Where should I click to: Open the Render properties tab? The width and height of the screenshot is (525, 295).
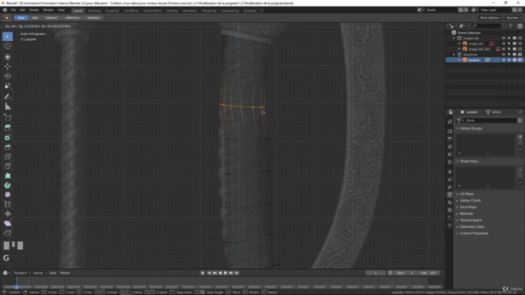click(x=450, y=131)
